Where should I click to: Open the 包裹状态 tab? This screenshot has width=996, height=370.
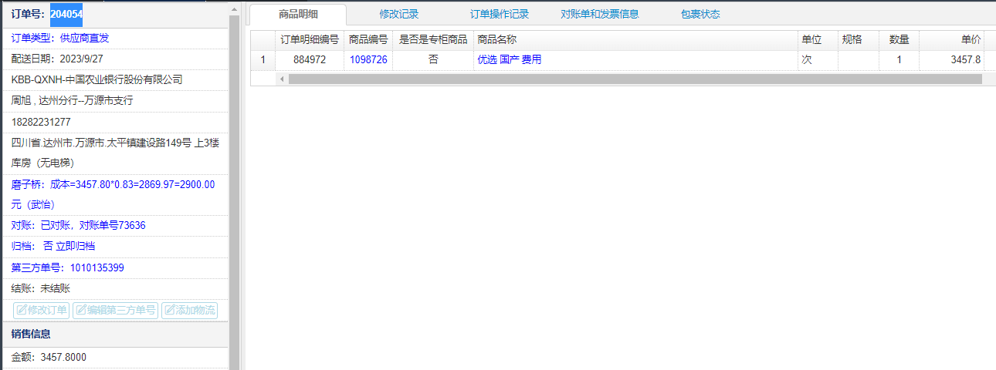[x=700, y=14]
